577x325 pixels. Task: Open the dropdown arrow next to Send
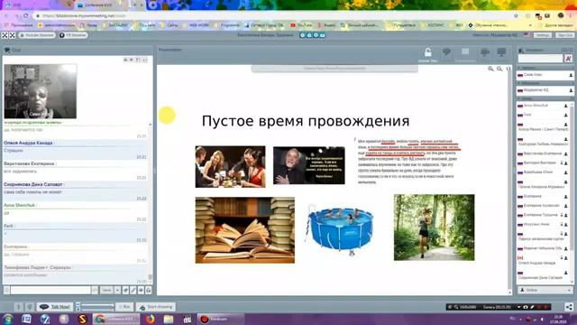(117, 291)
